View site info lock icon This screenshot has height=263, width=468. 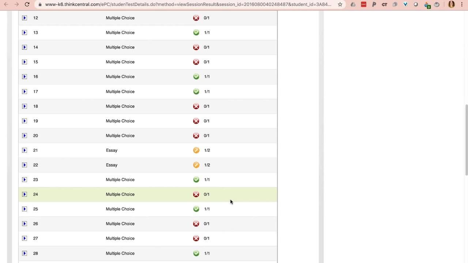pyautogui.click(x=40, y=4)
